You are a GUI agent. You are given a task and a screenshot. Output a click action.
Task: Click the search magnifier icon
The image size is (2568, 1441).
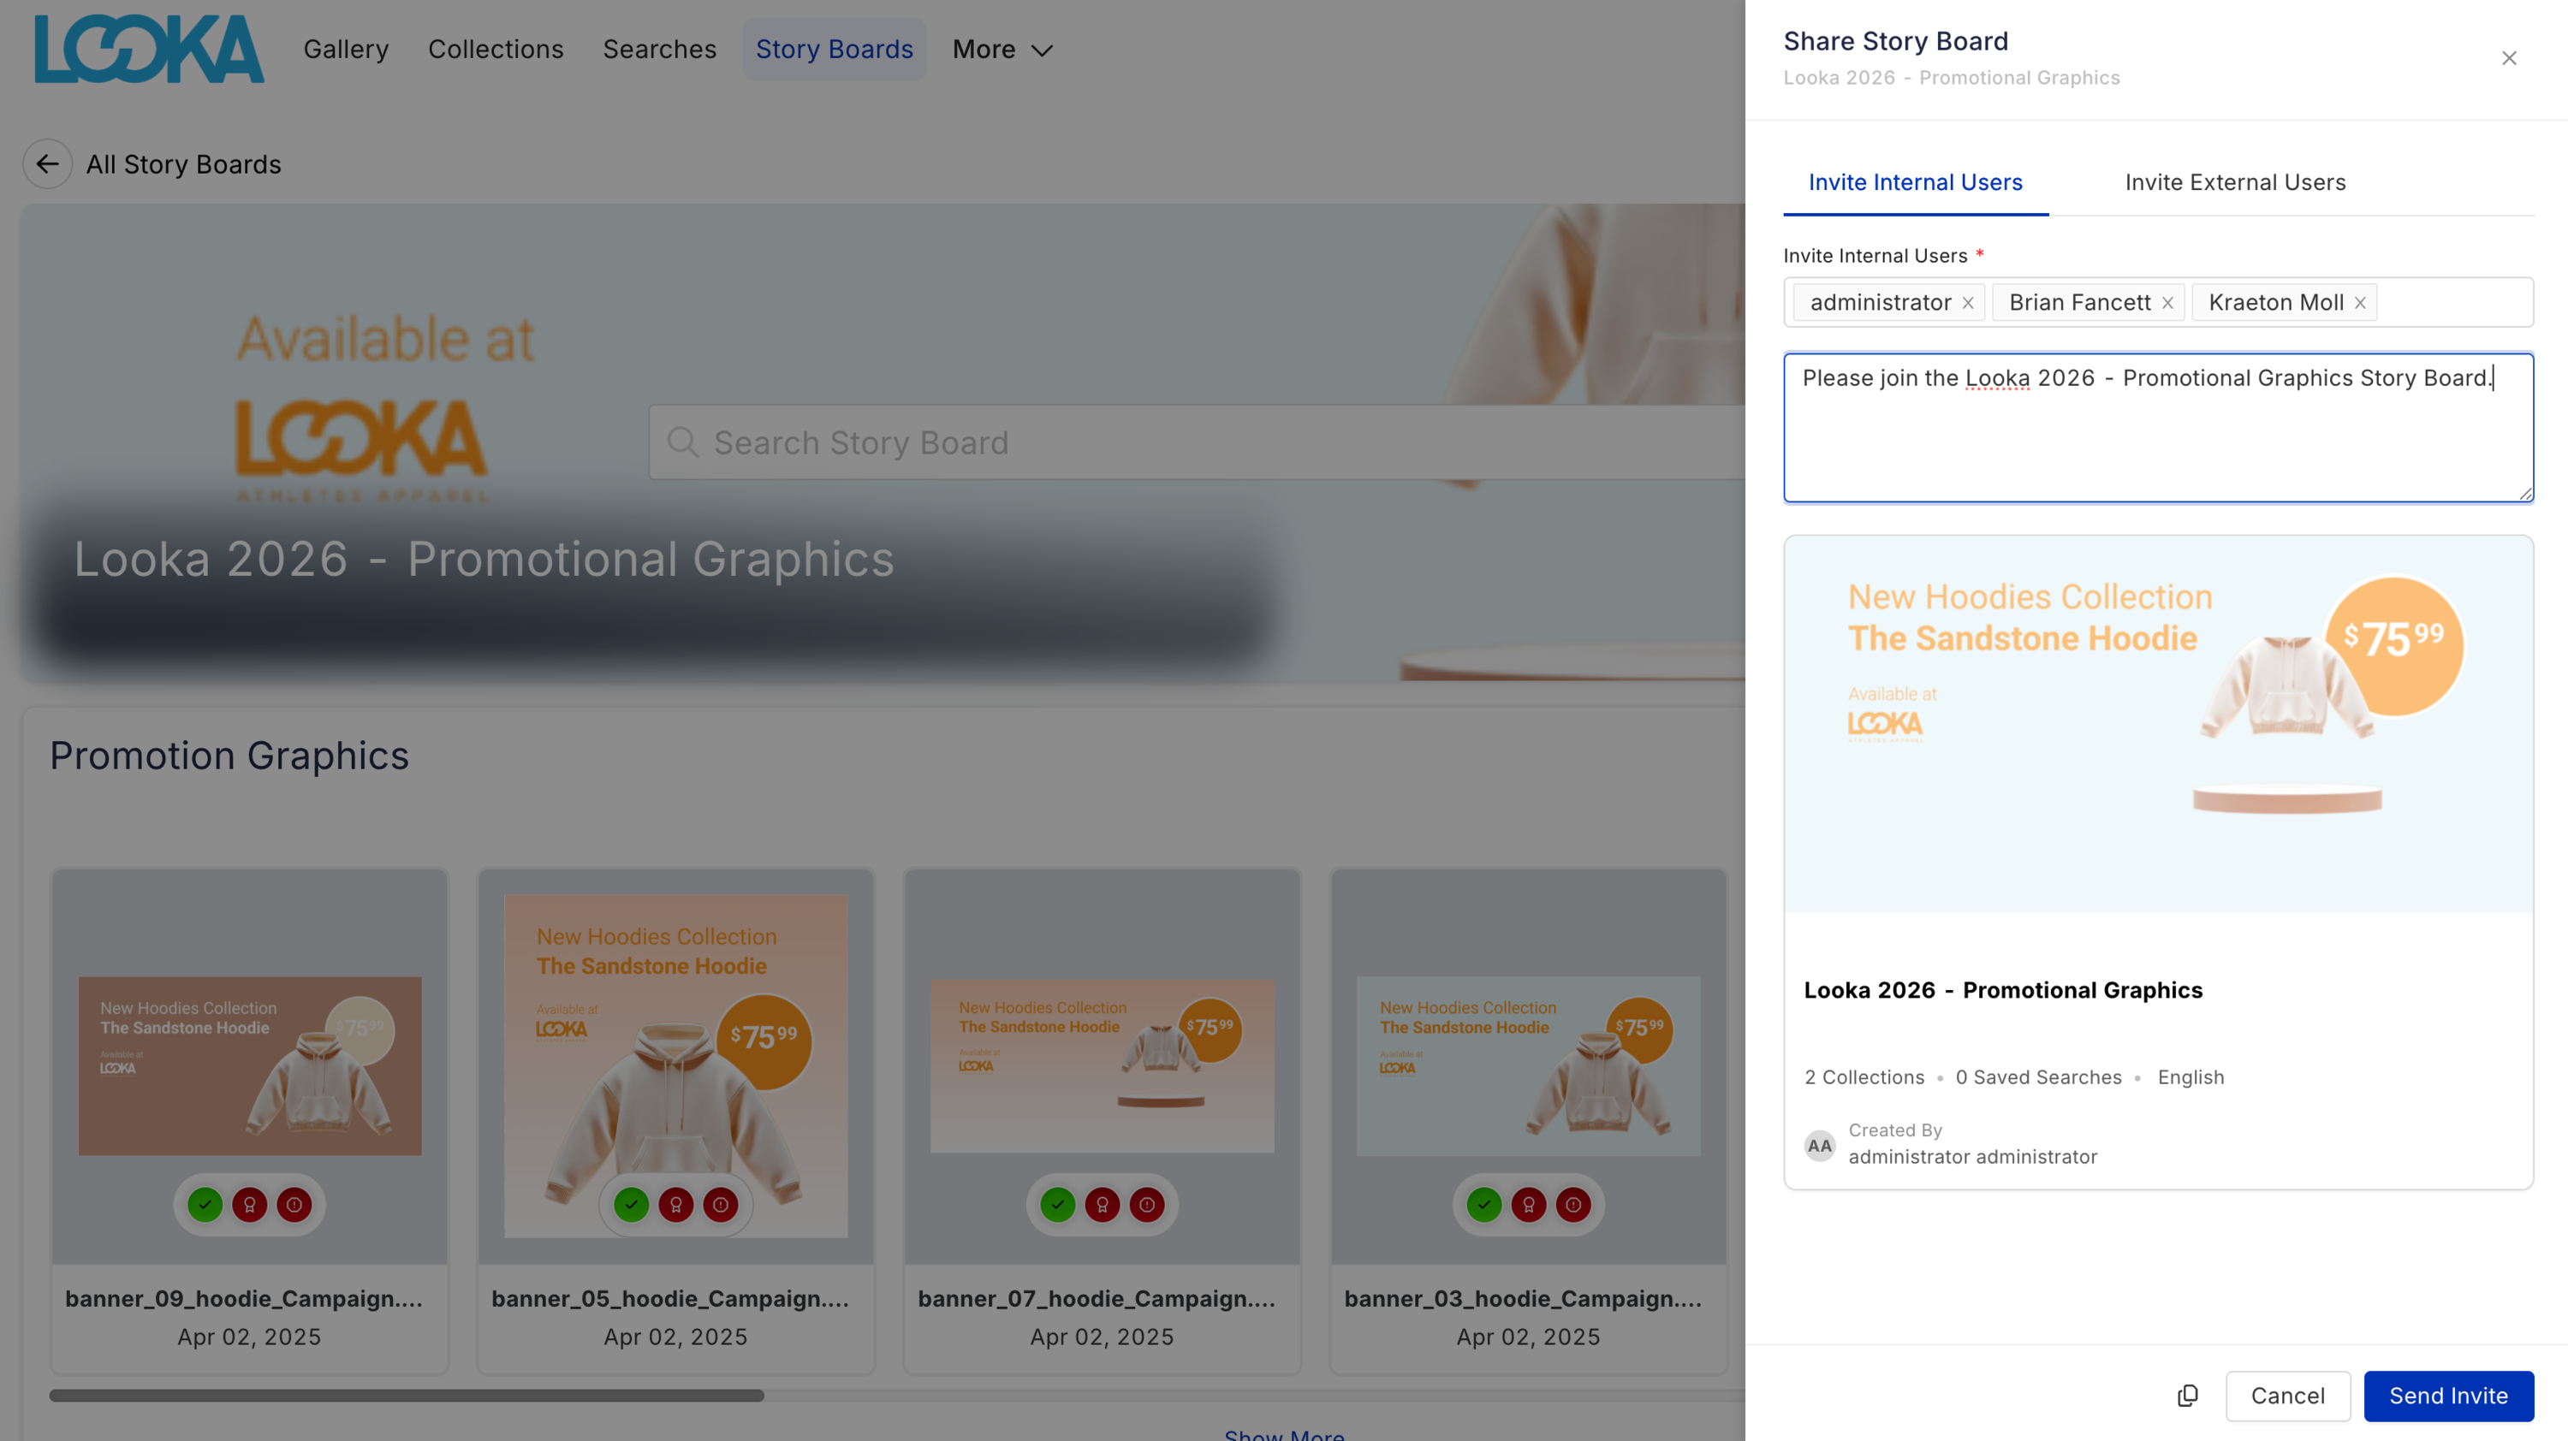[x=683, y=442]
